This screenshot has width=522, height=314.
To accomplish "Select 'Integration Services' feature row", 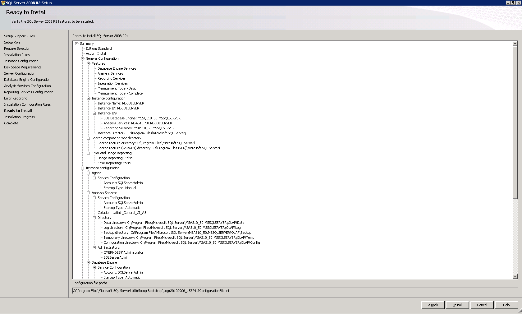I will click(x=113, y=83).
